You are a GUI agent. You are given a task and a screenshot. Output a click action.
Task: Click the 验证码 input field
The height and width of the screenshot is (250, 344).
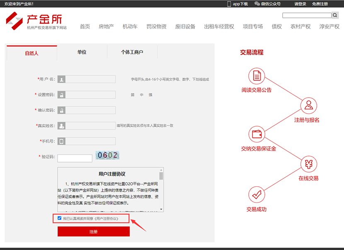(75, 158)
